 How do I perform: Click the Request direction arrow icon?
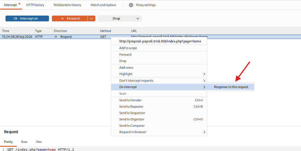point(56,37)
